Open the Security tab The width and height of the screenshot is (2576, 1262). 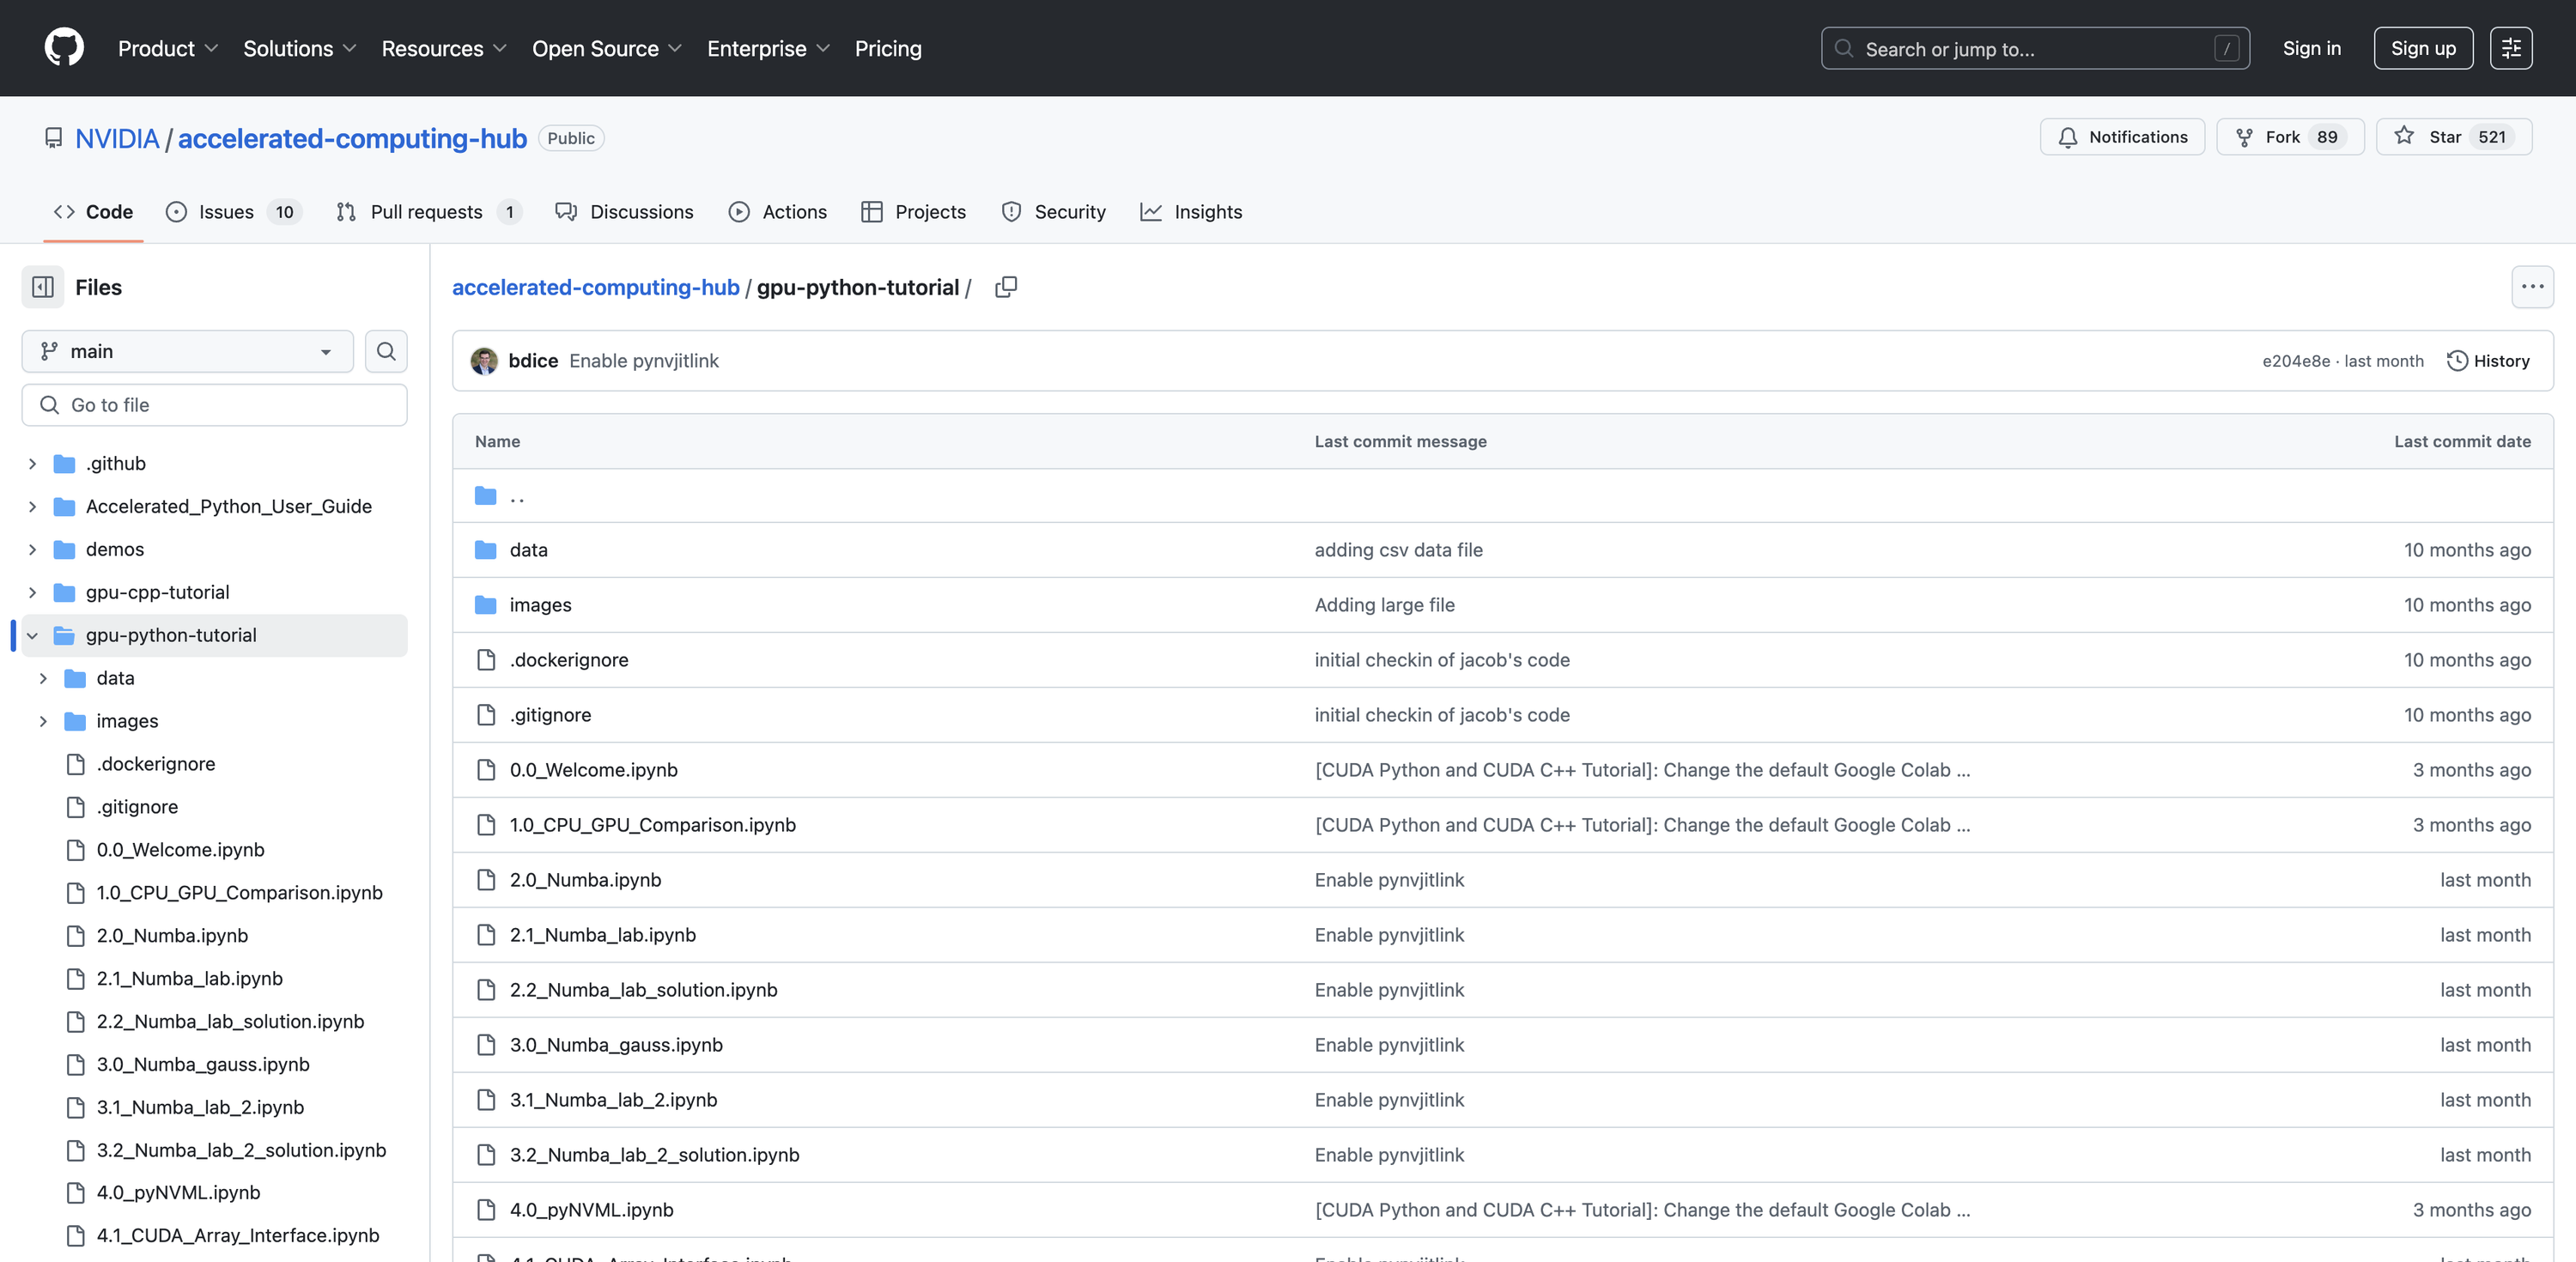1054,212
